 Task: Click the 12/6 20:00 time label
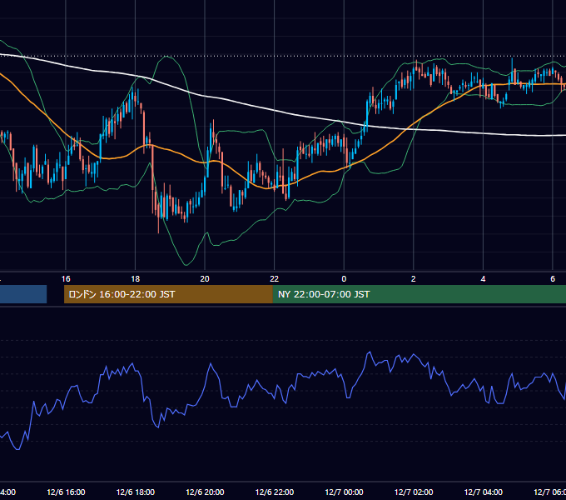coord(205,492)
